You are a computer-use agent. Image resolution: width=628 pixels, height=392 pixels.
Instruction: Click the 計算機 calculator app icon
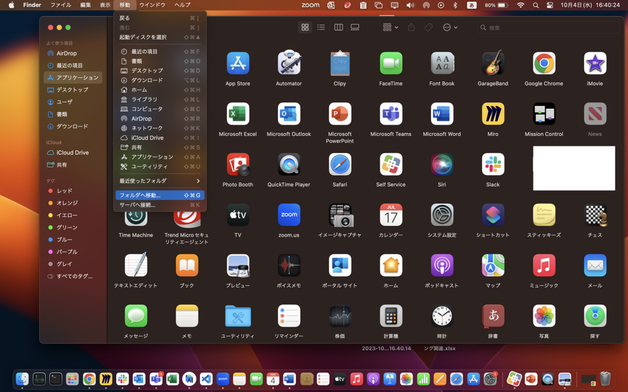[391, 316]
